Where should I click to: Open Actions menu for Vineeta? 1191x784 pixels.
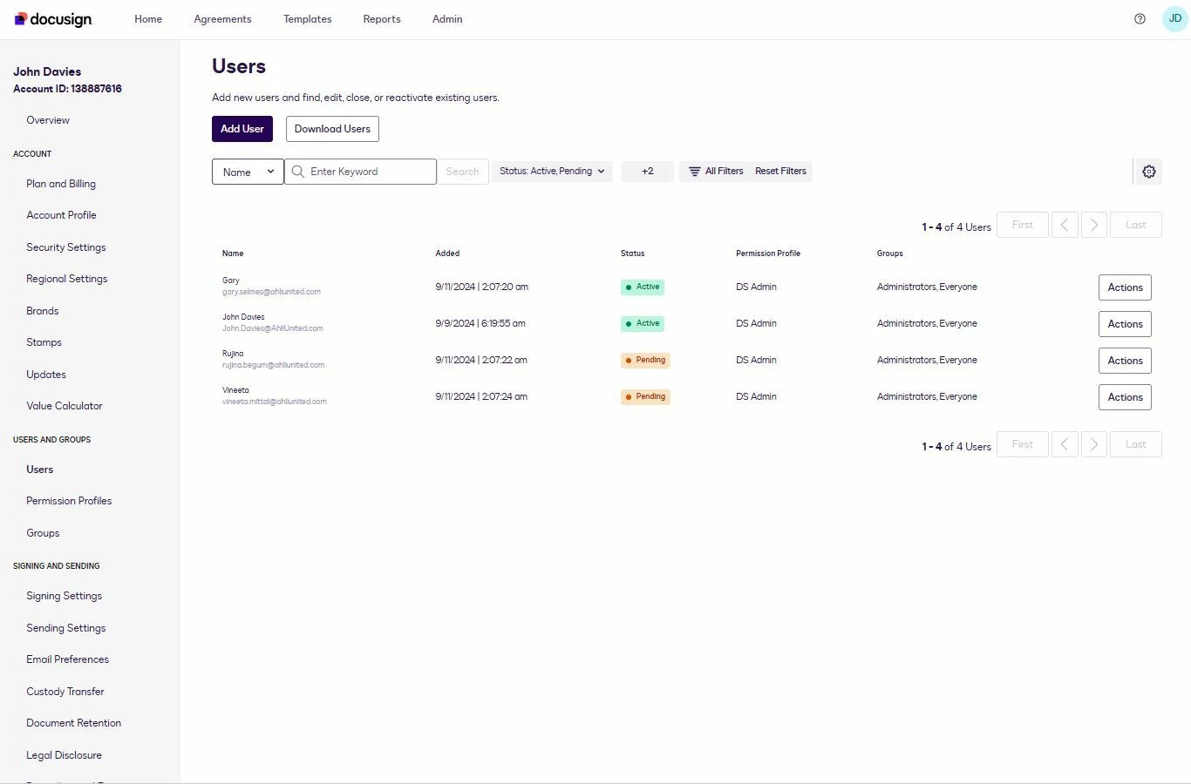[1125, 397]
